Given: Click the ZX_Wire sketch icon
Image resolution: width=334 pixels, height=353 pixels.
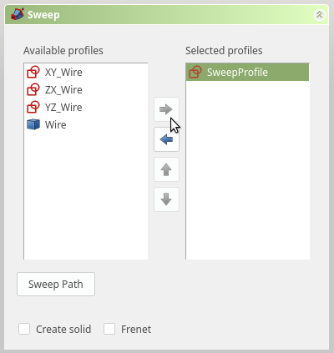Looking at the screenshot, I should click(33, 89).
